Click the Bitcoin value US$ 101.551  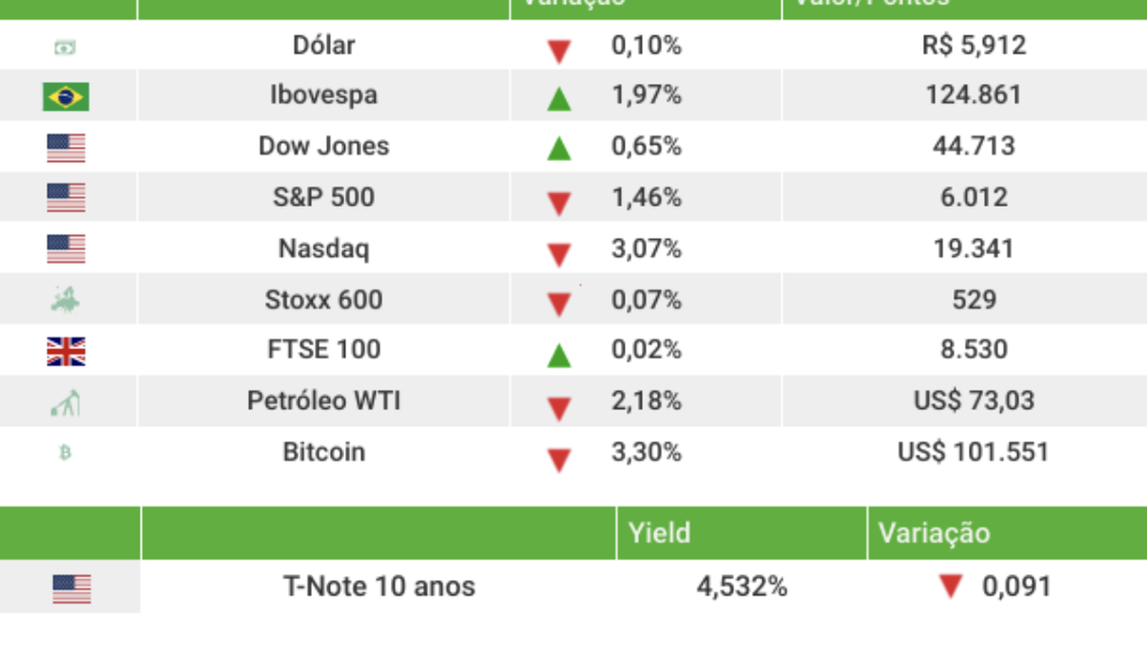click(x=973, y=451)
